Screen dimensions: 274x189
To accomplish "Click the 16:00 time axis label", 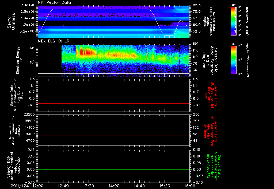I will click(x=190, y=186).
